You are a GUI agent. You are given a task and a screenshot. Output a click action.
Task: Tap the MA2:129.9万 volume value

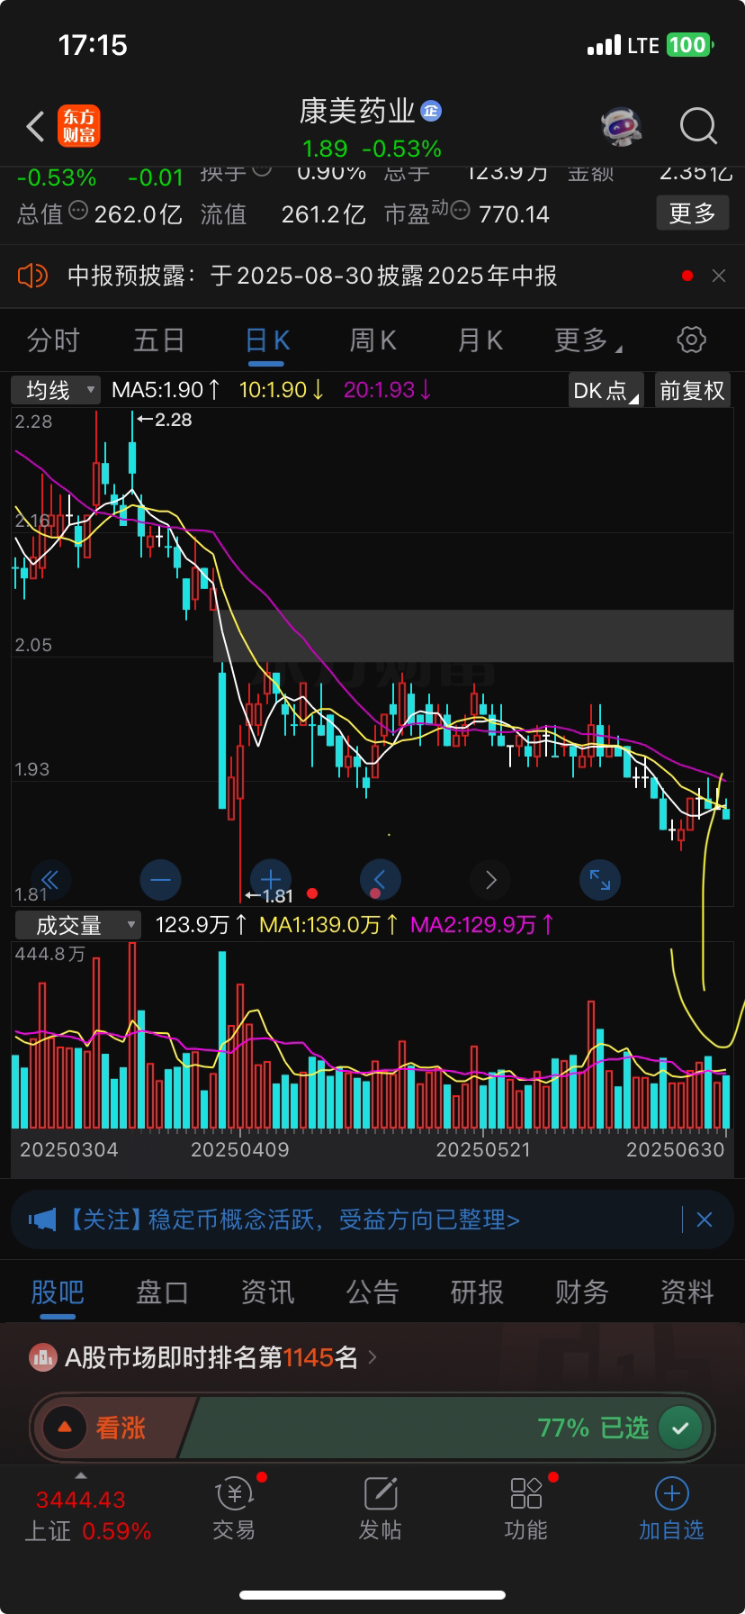pos(482,925)
